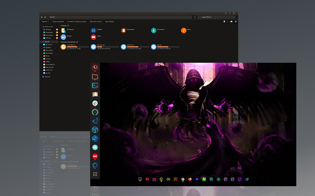
Task: Launch Firefox from the bottom dock
Action: coord(190,179)
